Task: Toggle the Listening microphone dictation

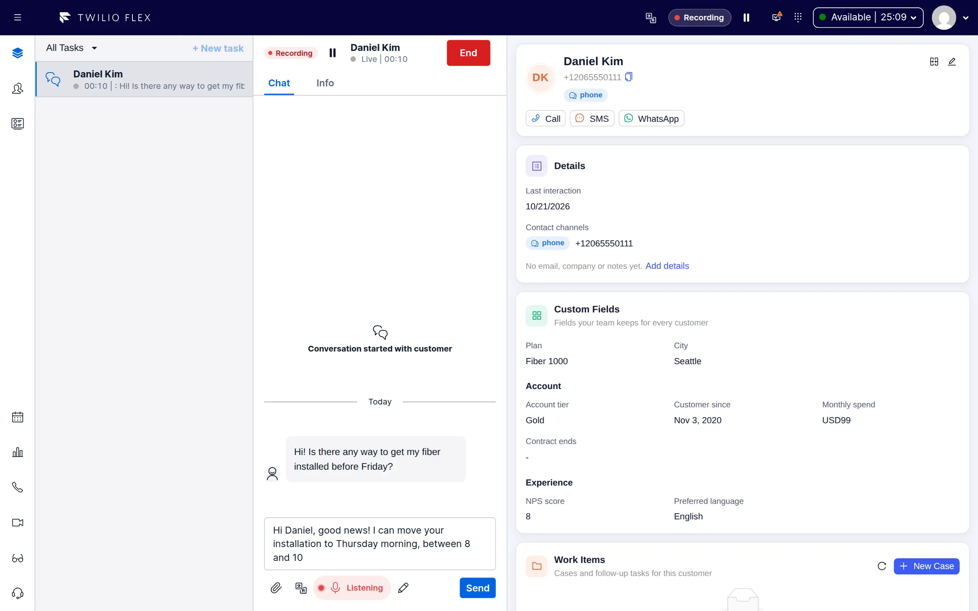Action: [352, 588]
